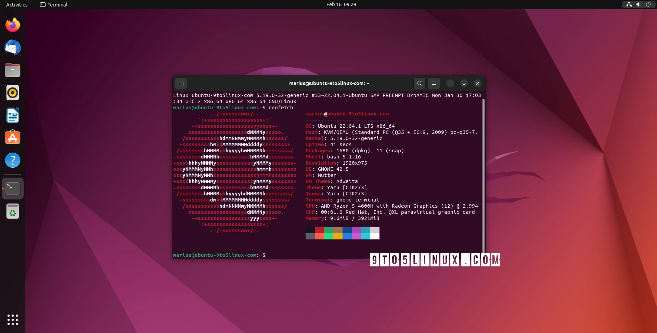Open the Activities overview
Screen dimensions: 657x333
point(16,4)
